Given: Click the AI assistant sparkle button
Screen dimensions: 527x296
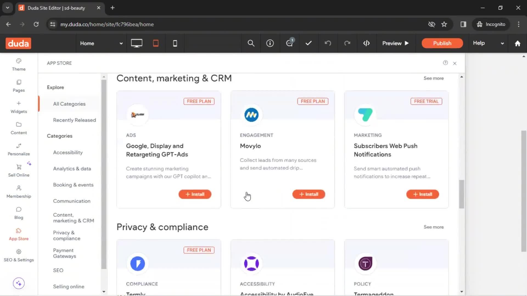Looking at the screenshot, I should tap(19, 283).
